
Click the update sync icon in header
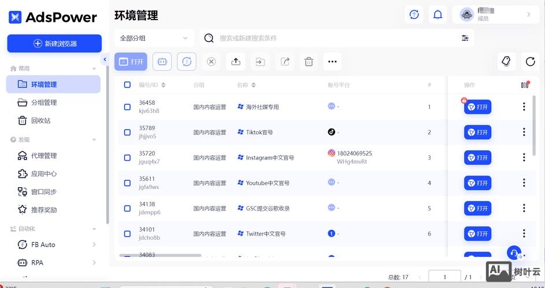tap(414, 14)
